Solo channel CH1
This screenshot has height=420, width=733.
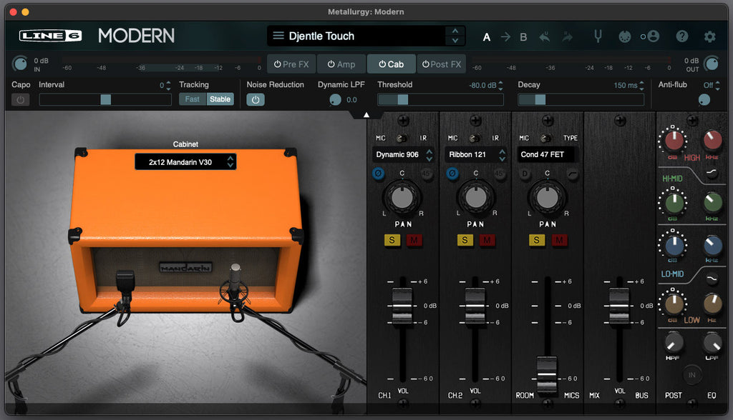[x=392, y=240]
